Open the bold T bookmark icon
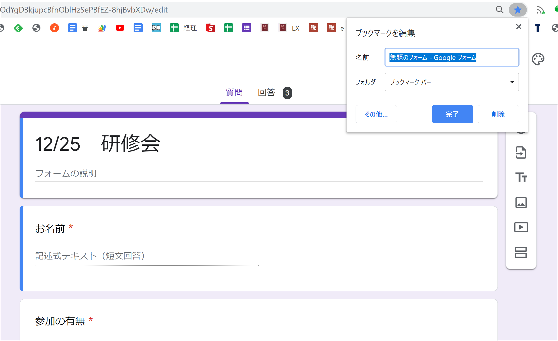This screenshot has height=341, width=558. pyautogui.click(x=538, y=28)
